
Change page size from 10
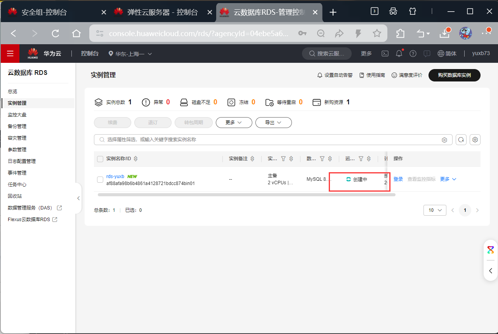pos(435,210)
